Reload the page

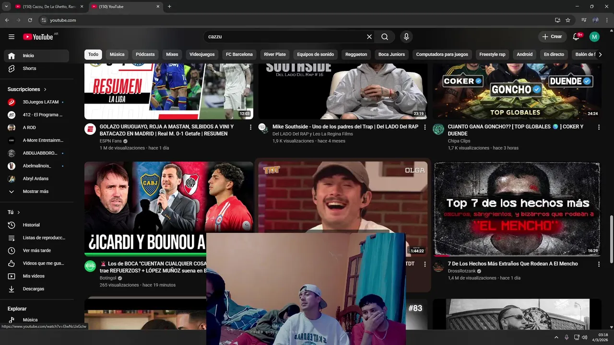30,20
